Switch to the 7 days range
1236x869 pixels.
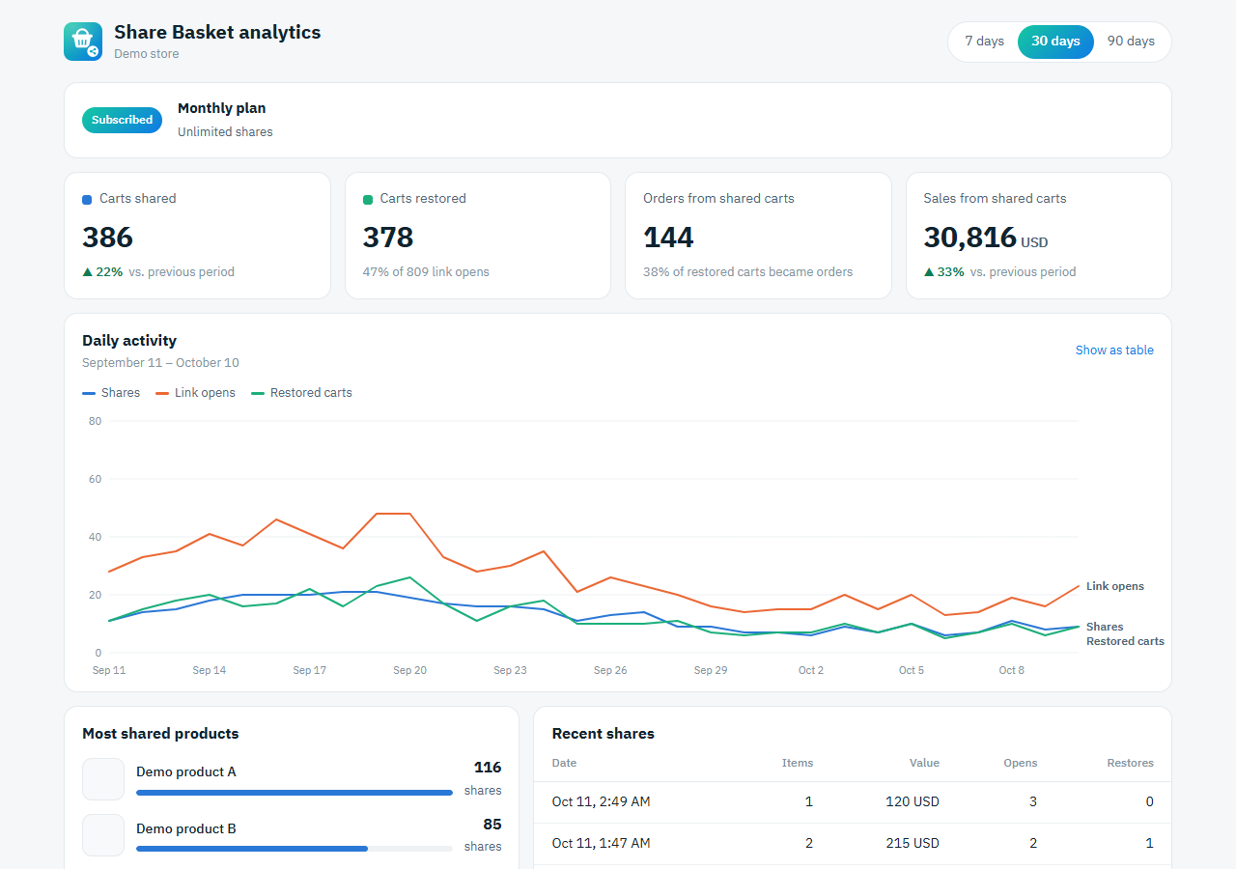(x=985, y=42)
